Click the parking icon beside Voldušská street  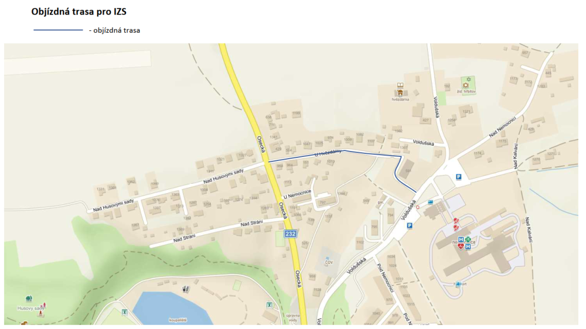point(410,225)
